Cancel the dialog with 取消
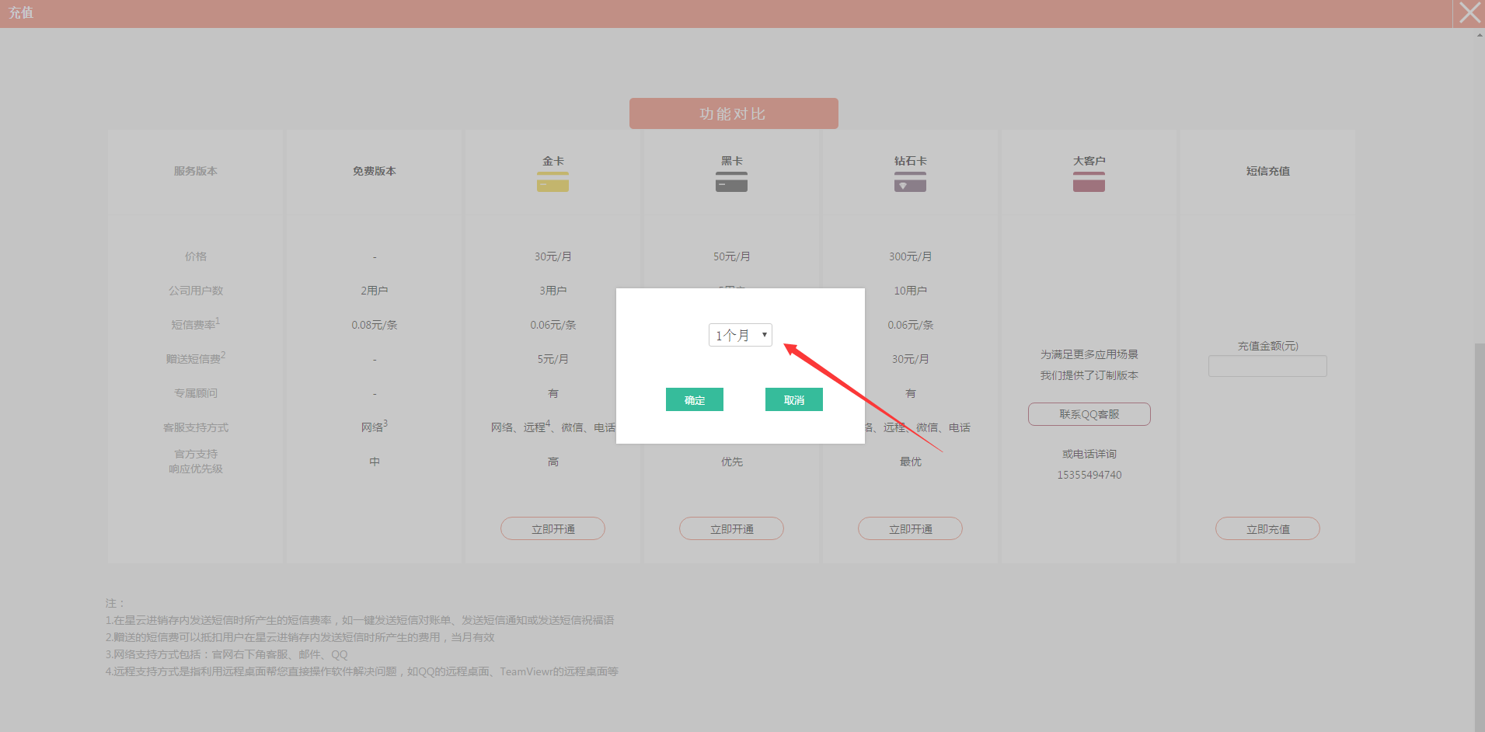Image resolution: width=1485 pixels, height=732 pixels. (793, 399)
